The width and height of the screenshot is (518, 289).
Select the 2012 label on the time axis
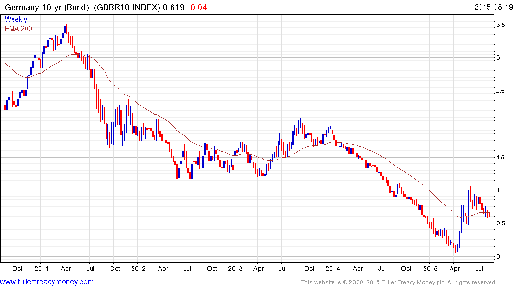[x=138, y=268]
